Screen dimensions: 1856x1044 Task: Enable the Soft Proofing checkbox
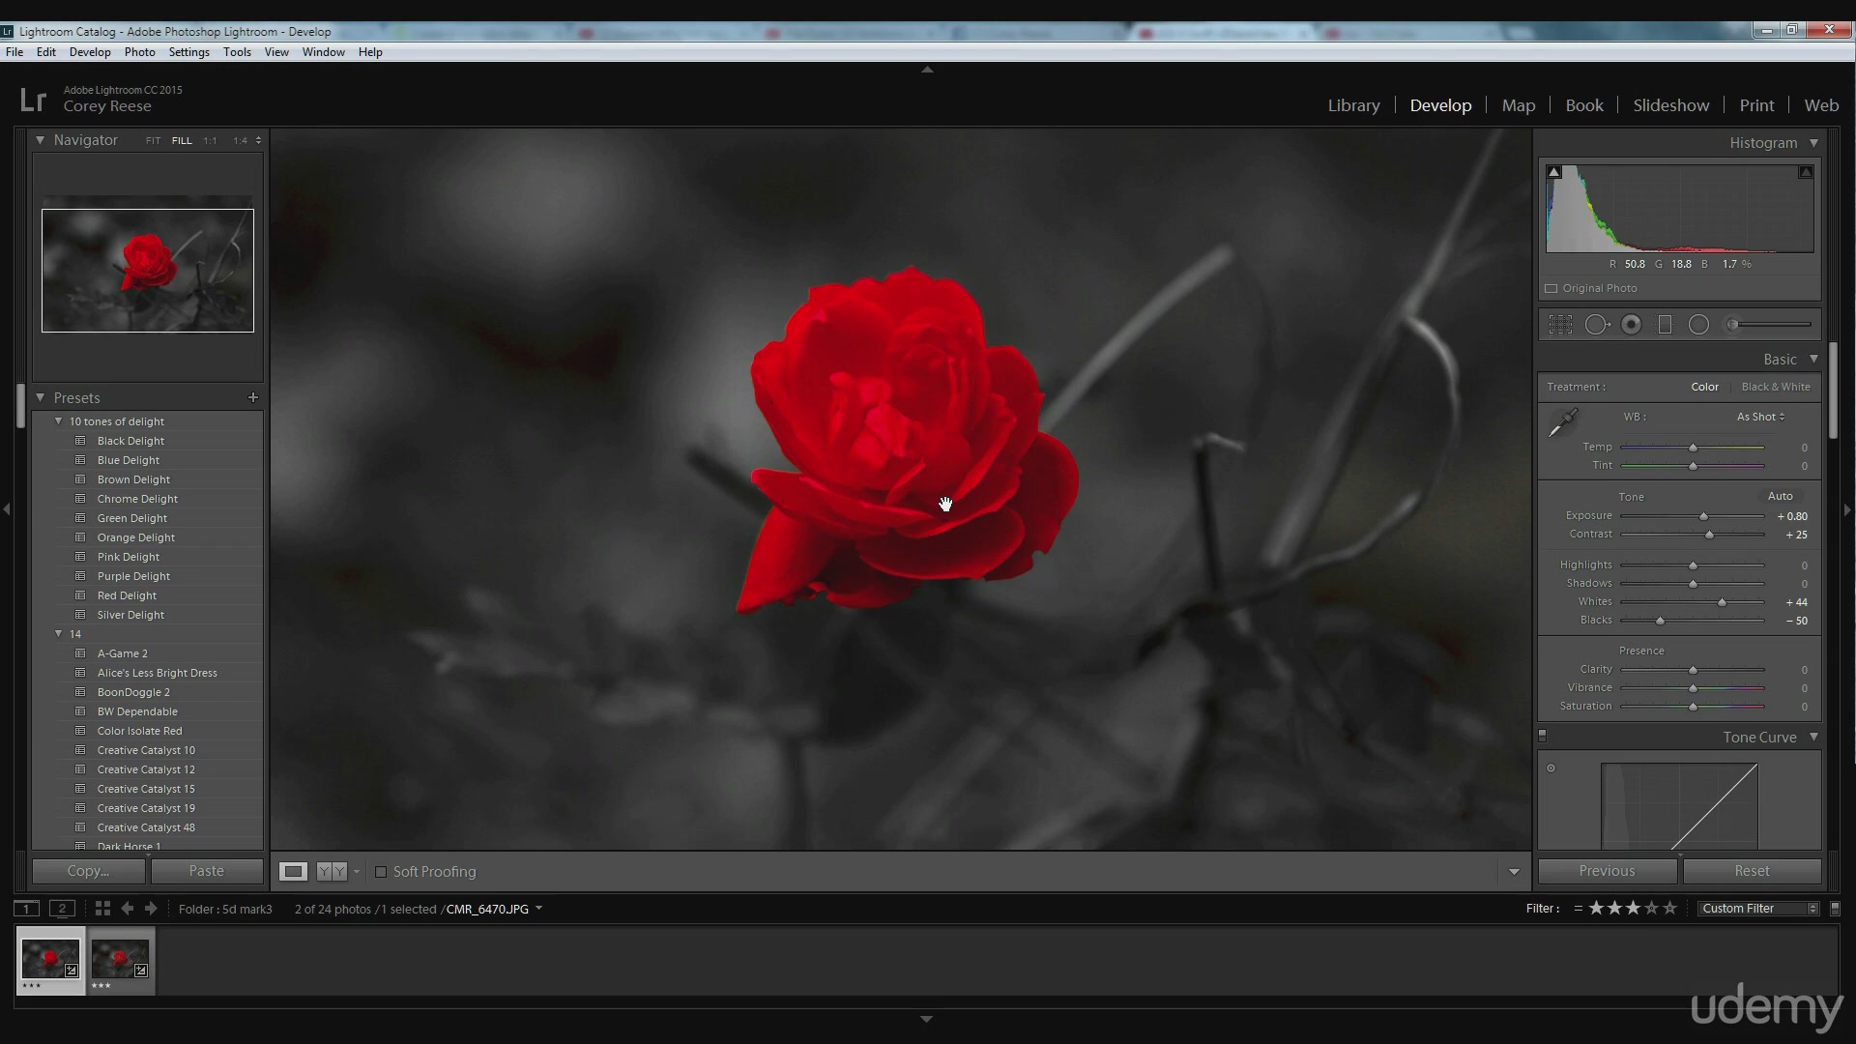coord(381,872)
